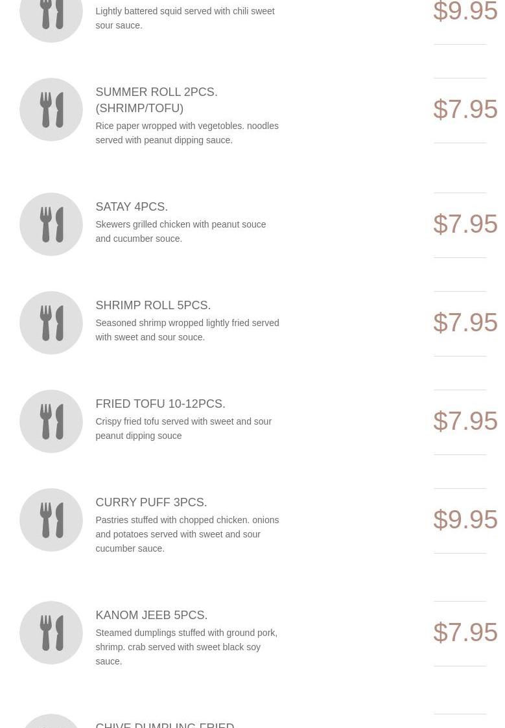Viewport: 505px width, 728px height.
Task: Click the Fried Tofu utensils icon
Action: [x=51, y=421]
